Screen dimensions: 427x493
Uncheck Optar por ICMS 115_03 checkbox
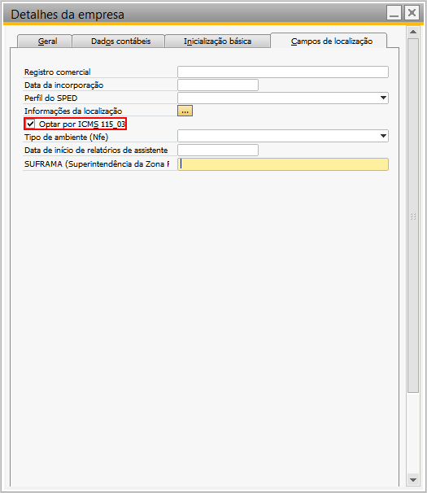pos(30,124)
